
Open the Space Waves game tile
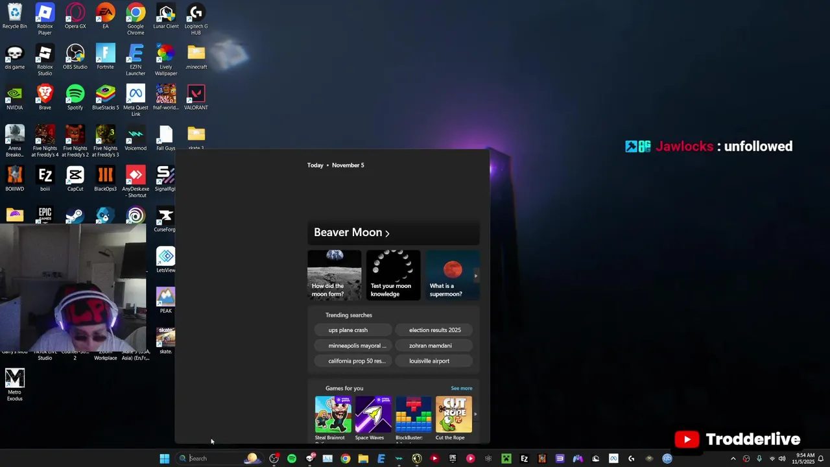click(373, 418)
